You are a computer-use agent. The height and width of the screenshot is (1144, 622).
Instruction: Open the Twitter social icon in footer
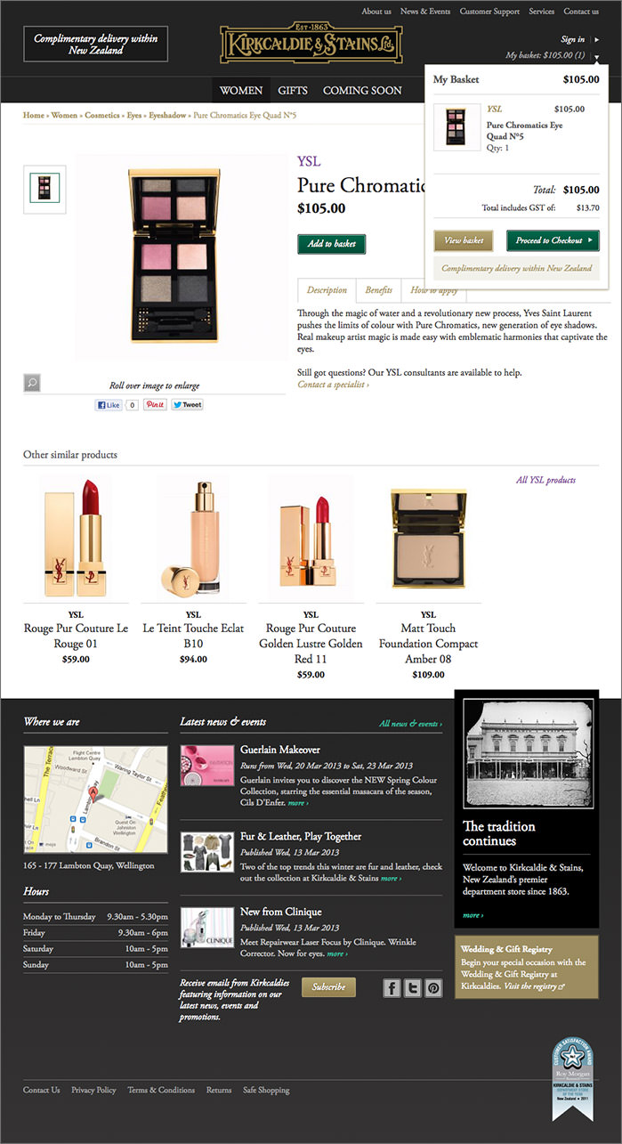point(412,987)
